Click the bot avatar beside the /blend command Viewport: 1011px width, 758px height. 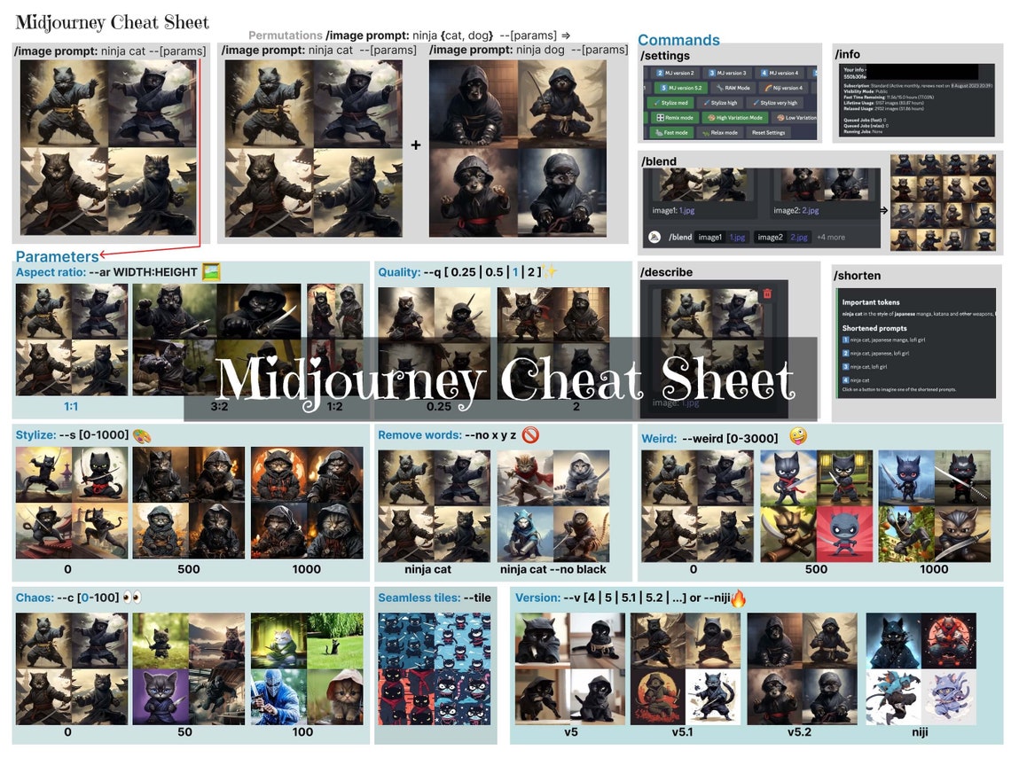(x=654, y=238)
